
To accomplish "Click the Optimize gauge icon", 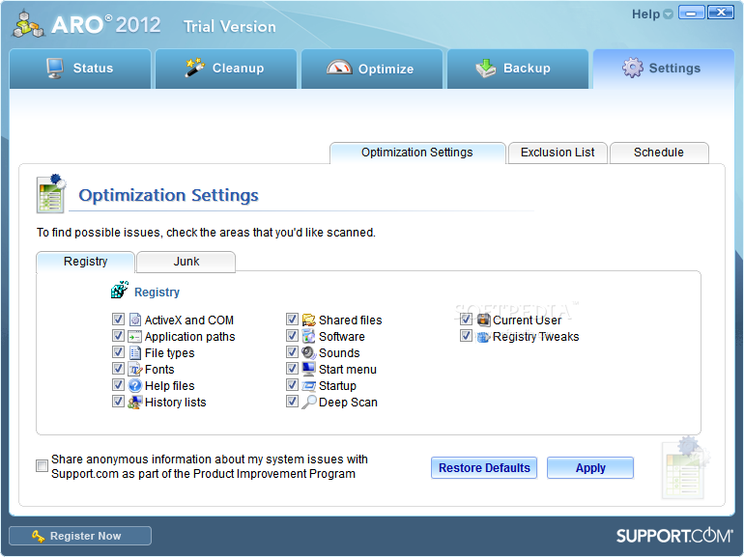I will click(339, 68).
